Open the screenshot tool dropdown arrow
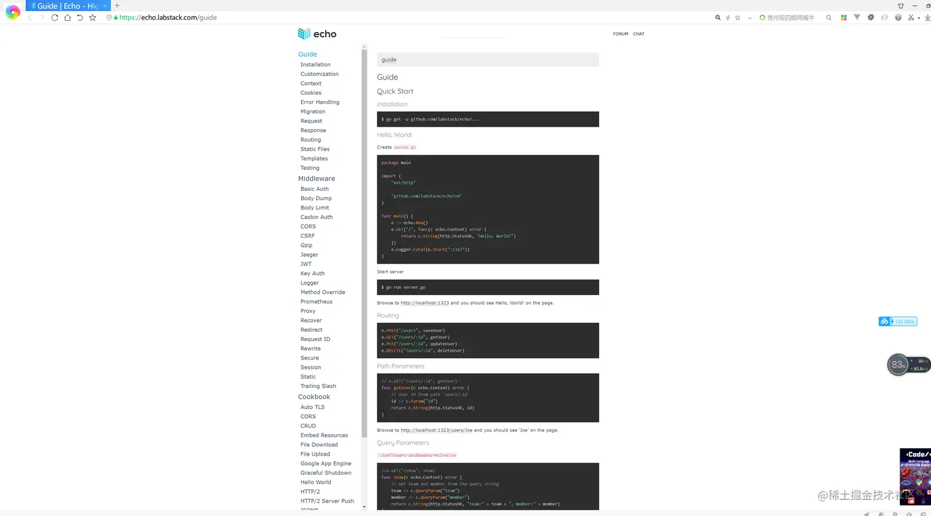The image size is (931, 516). pos(919,18)
